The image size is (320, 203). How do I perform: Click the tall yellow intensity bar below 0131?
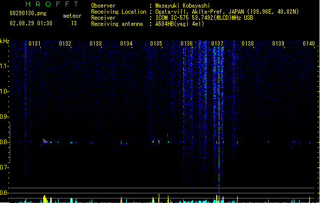45,199
